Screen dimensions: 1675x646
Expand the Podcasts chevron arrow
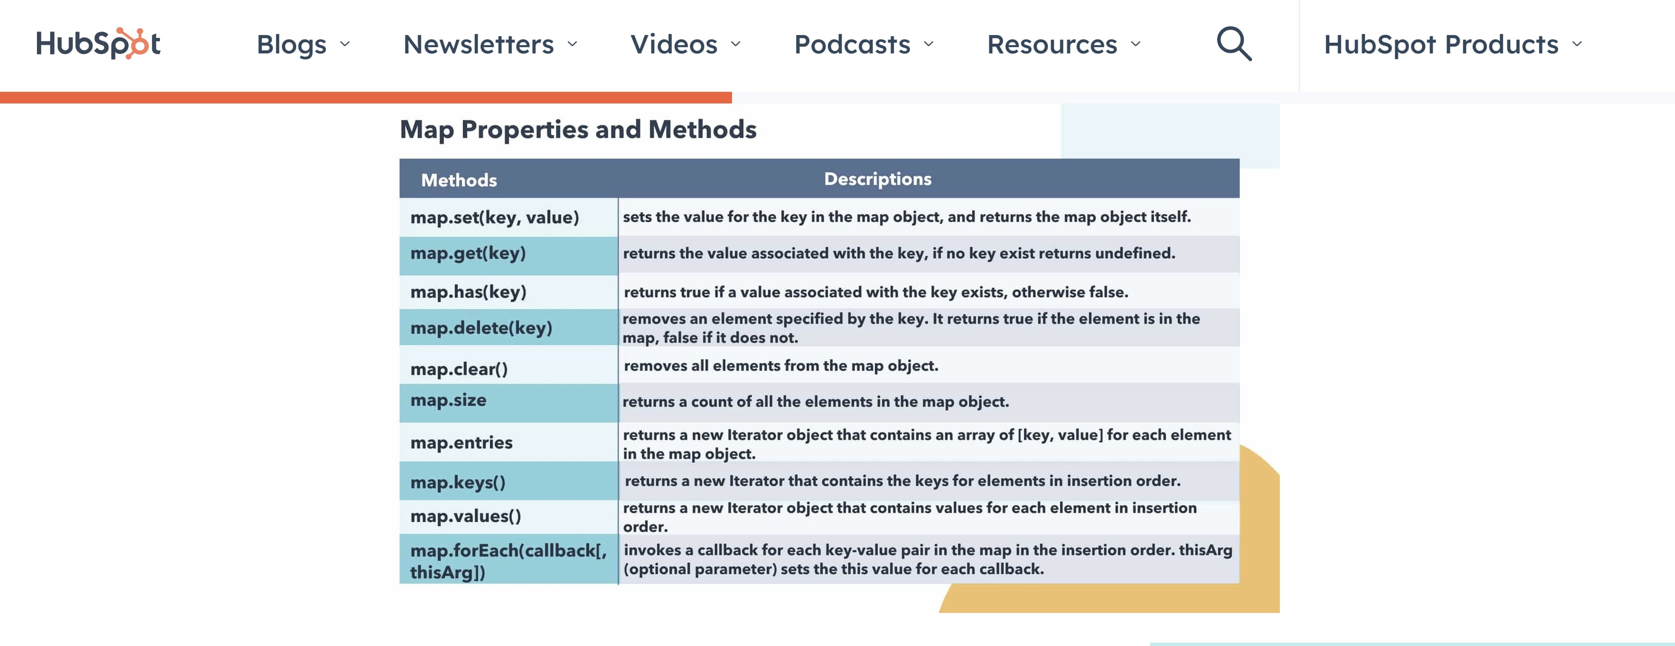click(928, 44)
